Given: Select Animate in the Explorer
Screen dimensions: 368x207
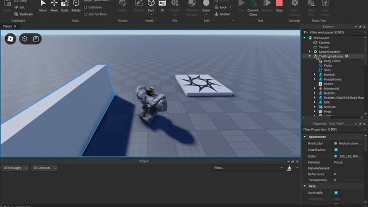Looking at the screenshot, I should (329, 107).
